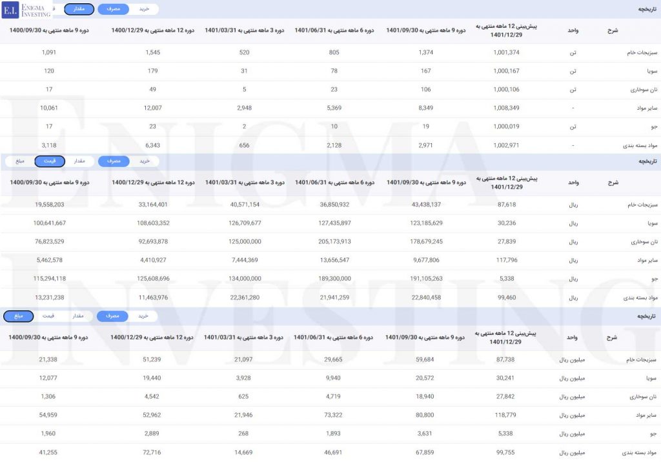Image resolution: width=661 pixels, height=462 pixels.
Task: Choose مقدار option in bottom table
Action: (79, 316)
